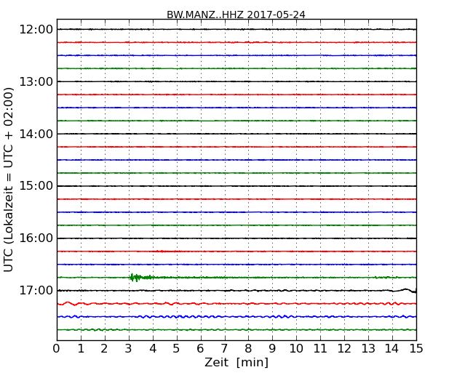The height and width of the screenshot is (378, 473).
Task: Select the 16:00 time tick label
Action: [36, 238]
